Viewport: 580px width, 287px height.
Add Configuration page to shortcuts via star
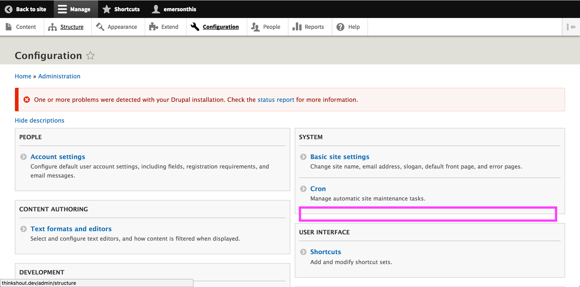pyautogui.click(x=90, y=56)
